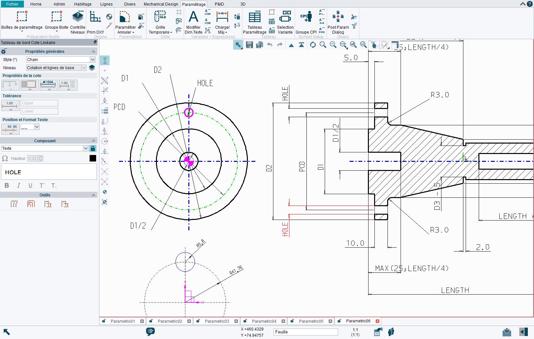Click the black text color swatch
534x339 pixels.
(93, 158)
